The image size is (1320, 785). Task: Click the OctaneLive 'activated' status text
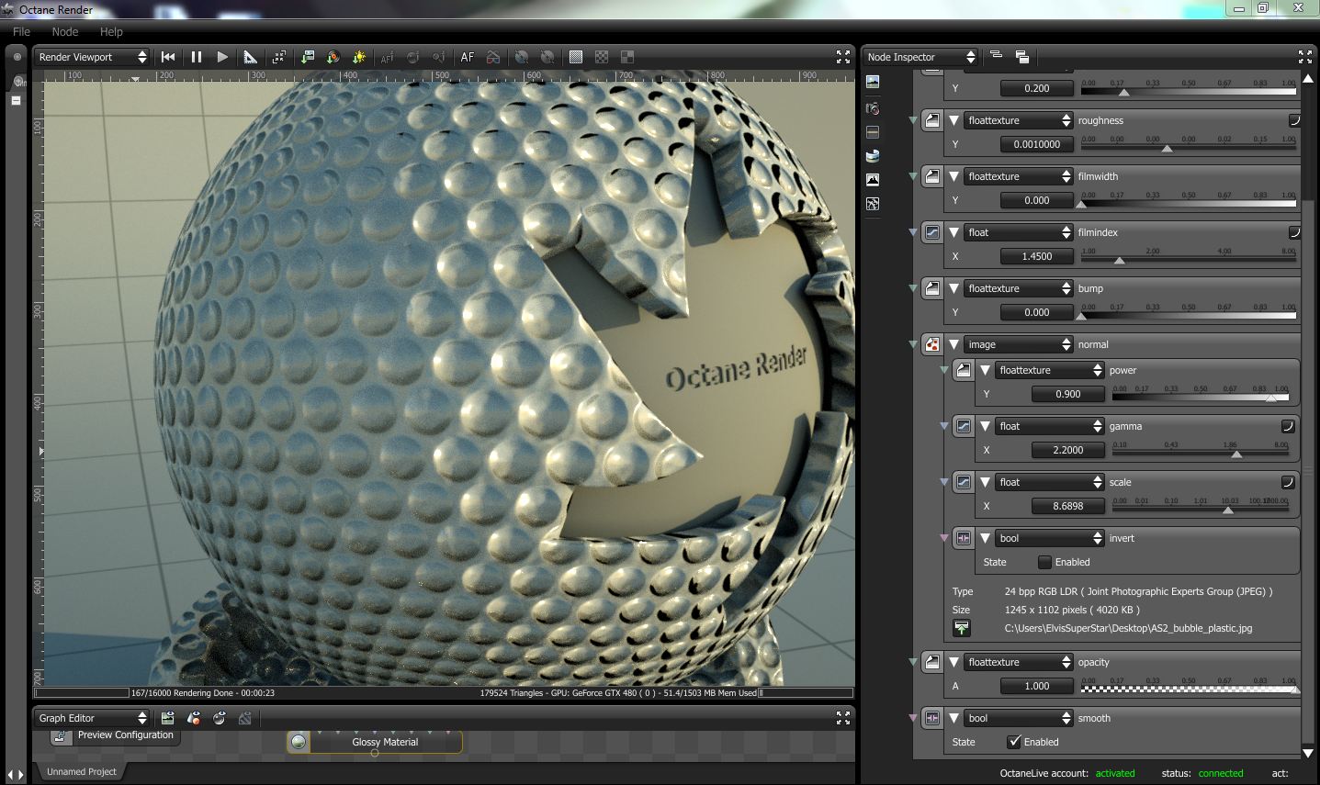pos(1115,773)
